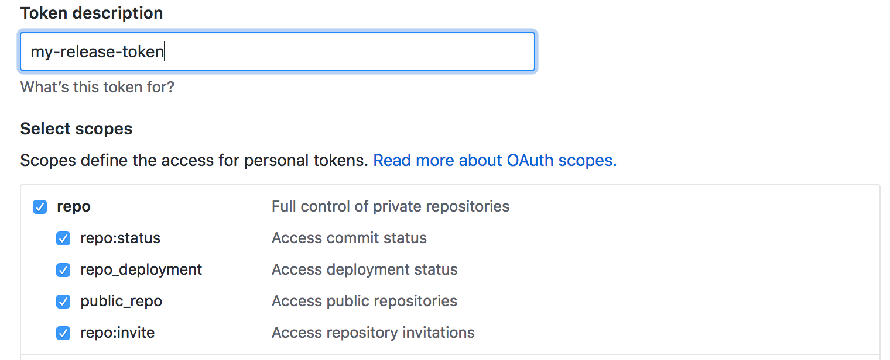The width and height of the screenshot is (890, 360).
Task: Click the Token description input field
Action: 277,52
